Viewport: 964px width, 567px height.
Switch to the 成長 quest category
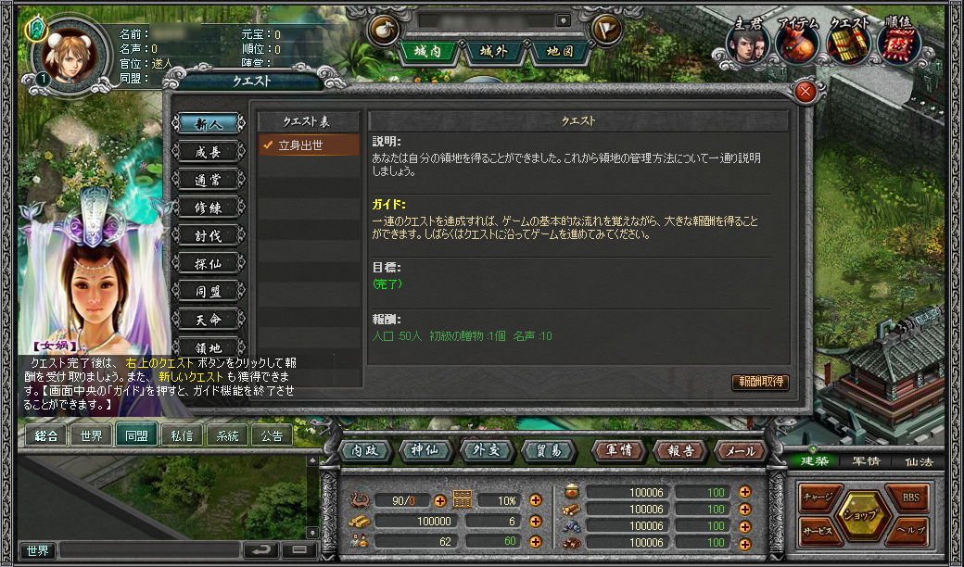[x=208, y=152]
